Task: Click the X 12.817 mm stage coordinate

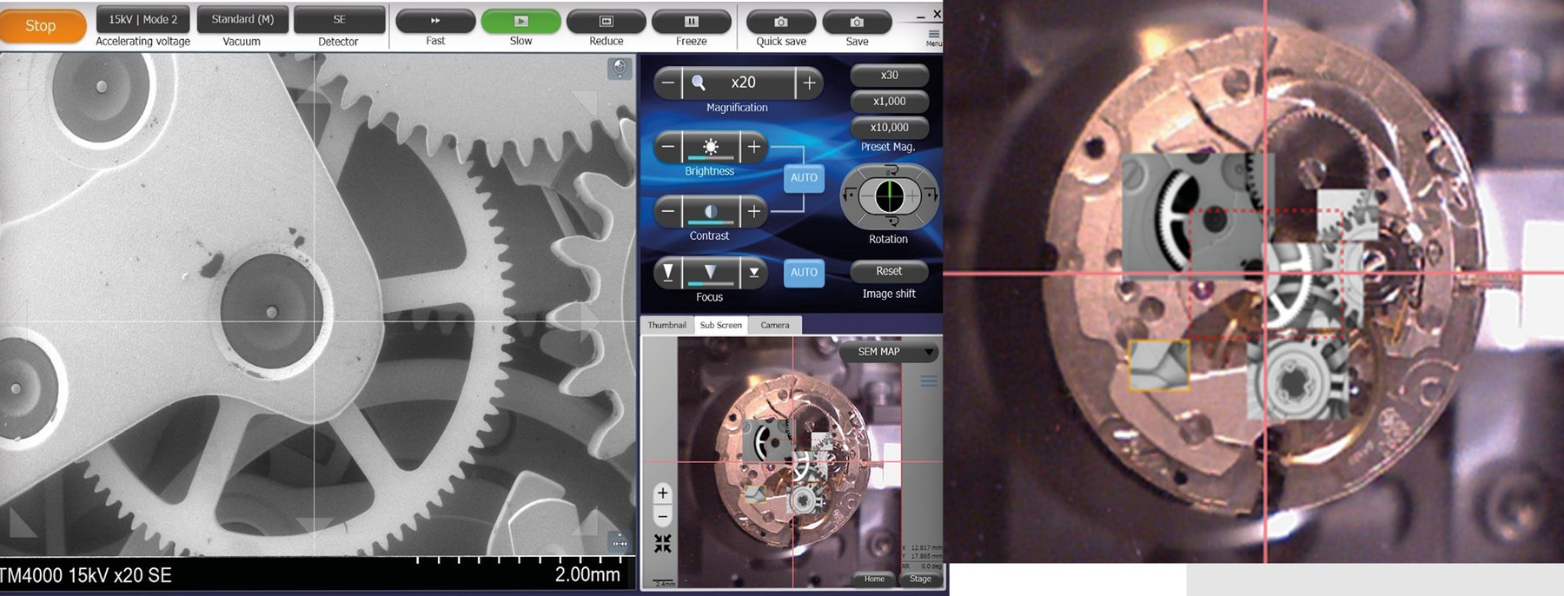Action: click(922, 548)
